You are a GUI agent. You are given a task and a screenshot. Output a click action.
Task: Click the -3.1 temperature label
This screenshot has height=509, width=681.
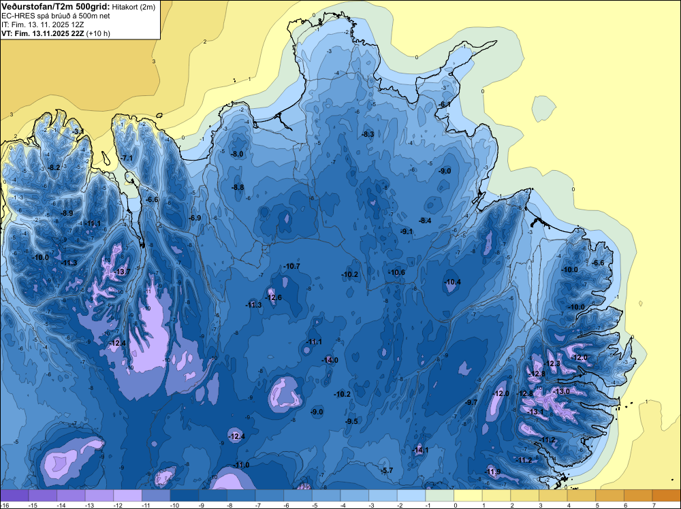tap(78, 131)
